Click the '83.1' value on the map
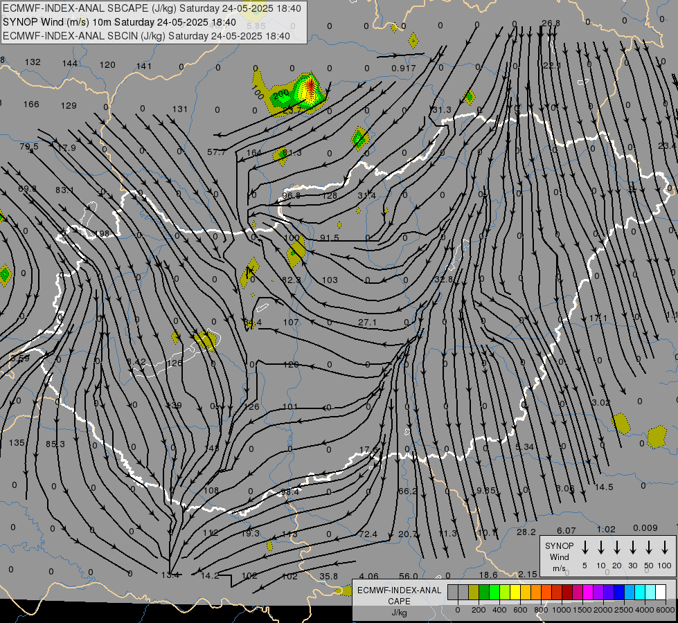Screen dimensions: 678x623 pyautogui.click(x=64, y=190)
